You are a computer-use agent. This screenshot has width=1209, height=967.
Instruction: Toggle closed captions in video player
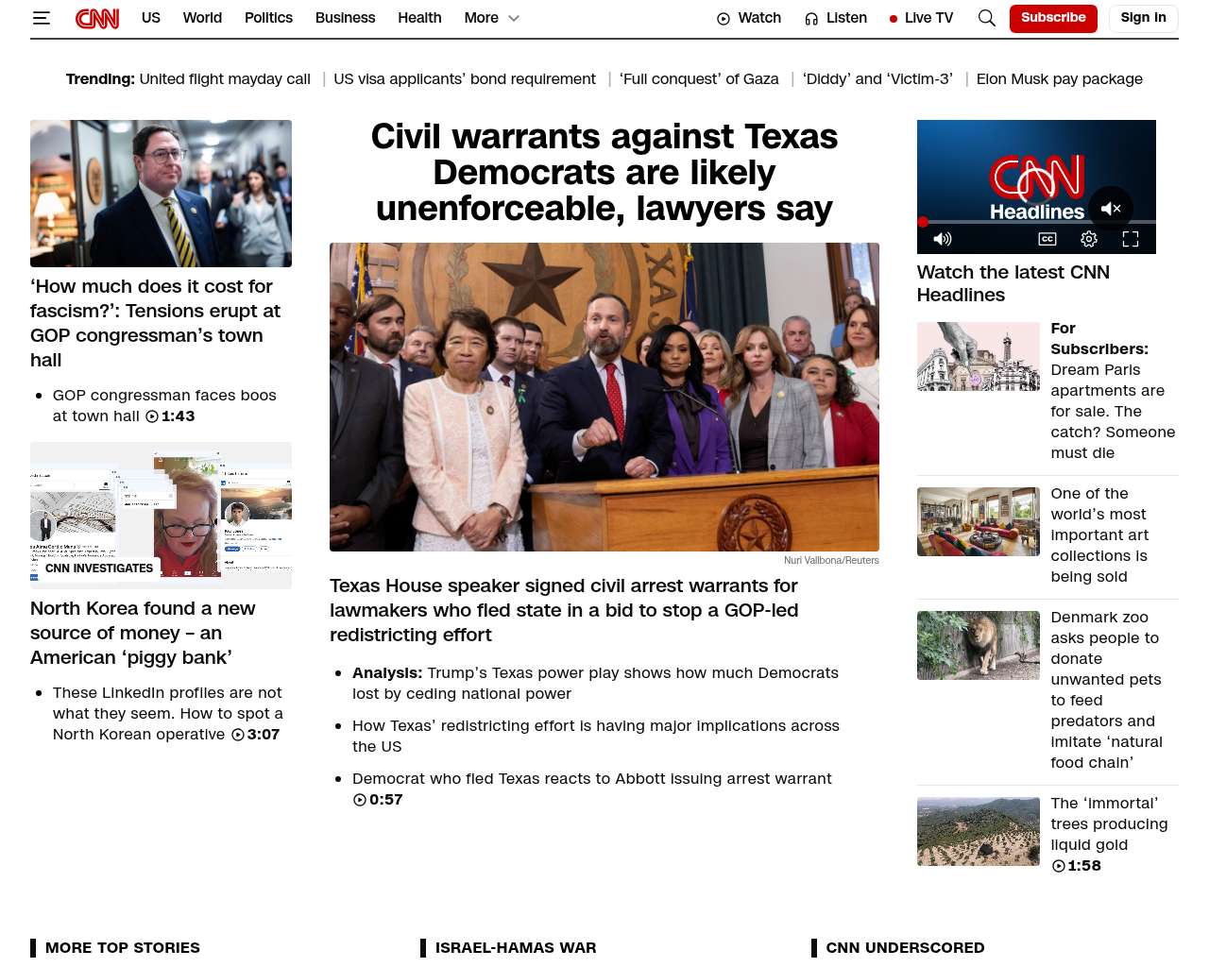pyautogui.click(x=1047, y=239)
